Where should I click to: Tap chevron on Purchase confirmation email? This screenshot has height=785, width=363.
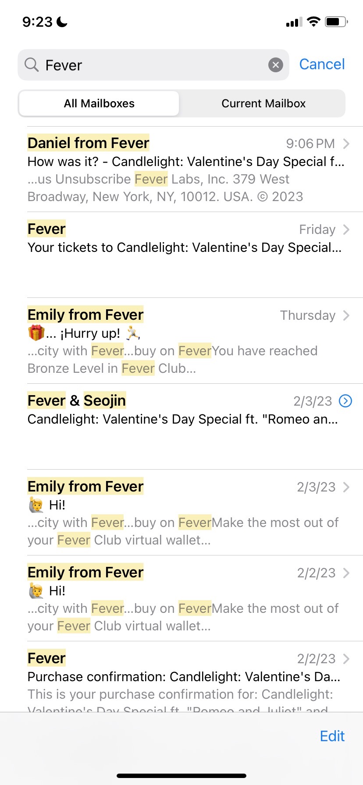[x=346, y=659]
